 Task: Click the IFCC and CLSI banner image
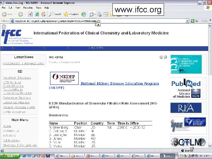coord(188,125)
